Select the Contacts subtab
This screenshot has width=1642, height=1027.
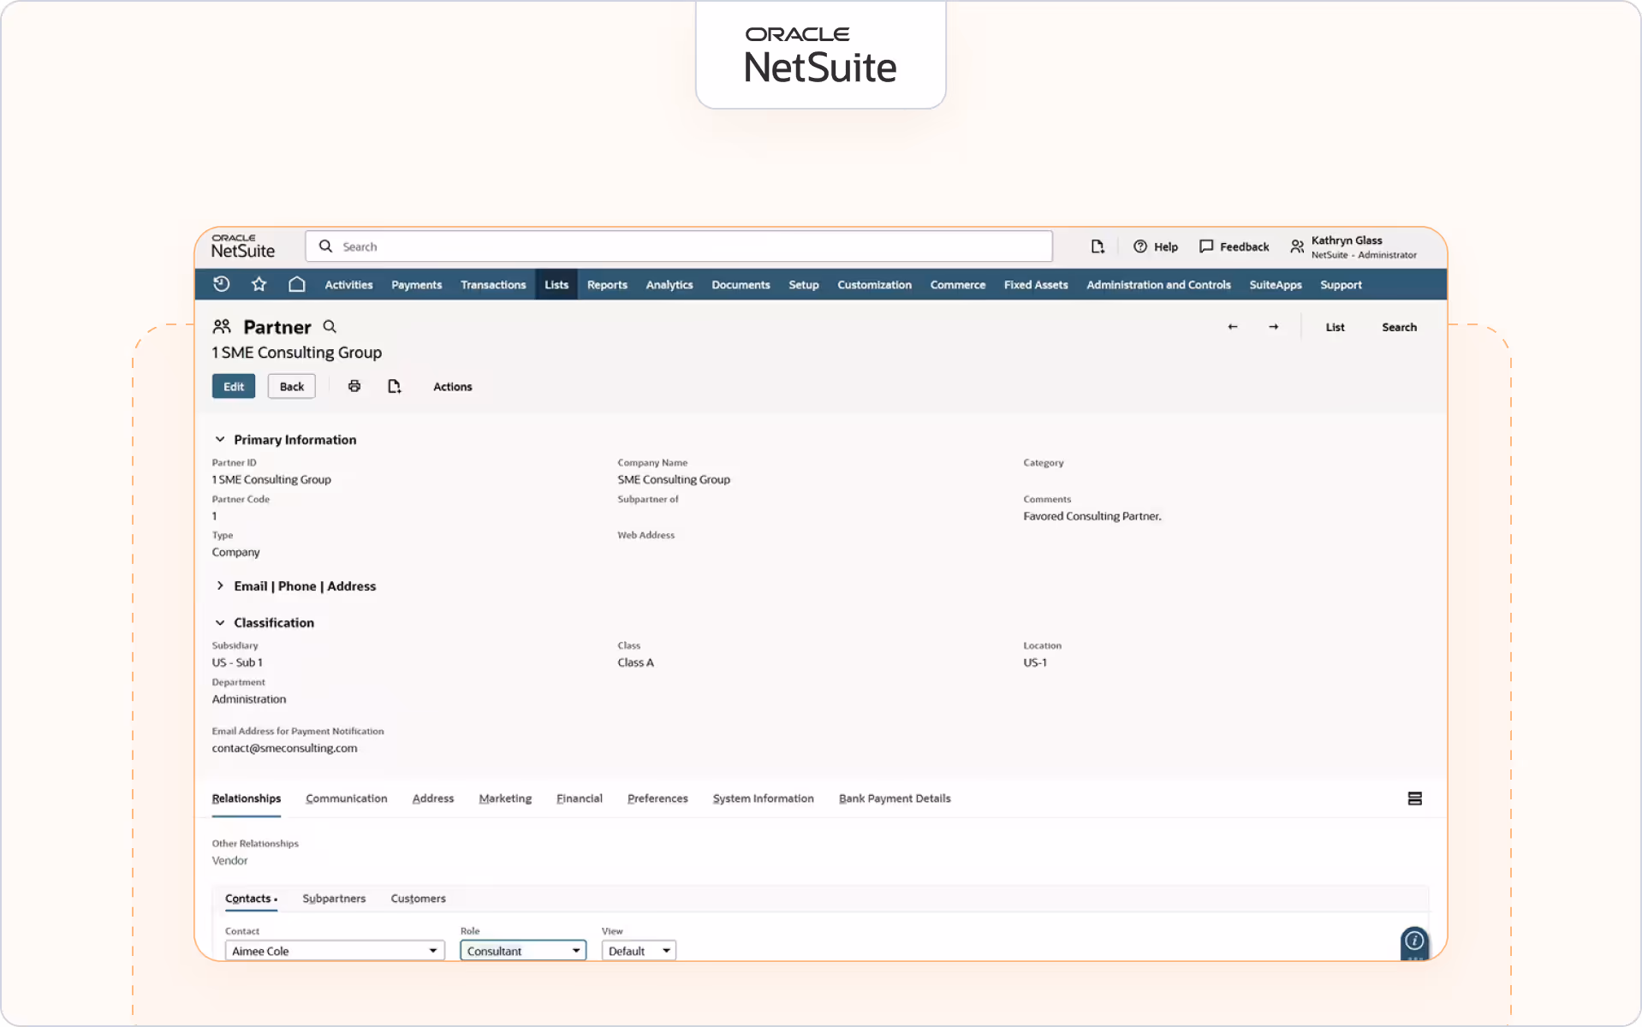tap(251, 899)
